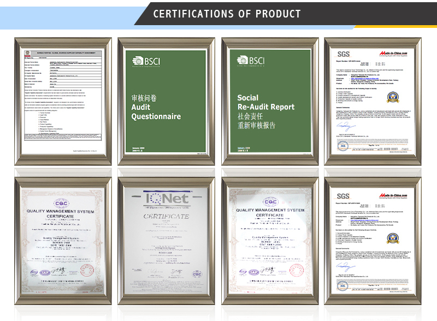This screenshot has height=321, width=437.
Task: Click the CQC emblem on third bottom certificate
Action: (x=270, y=202)
